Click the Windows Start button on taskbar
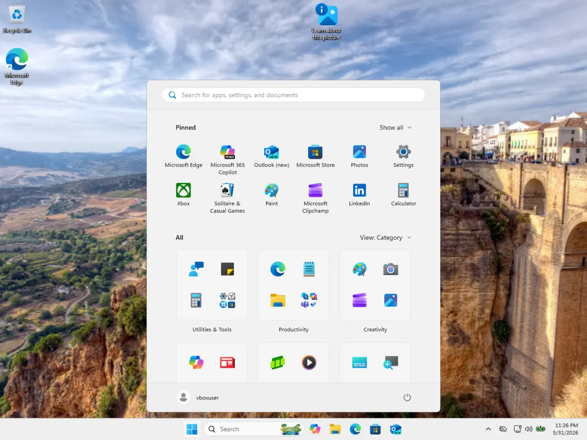The image size is (587, 440). (x=192, y=429)
